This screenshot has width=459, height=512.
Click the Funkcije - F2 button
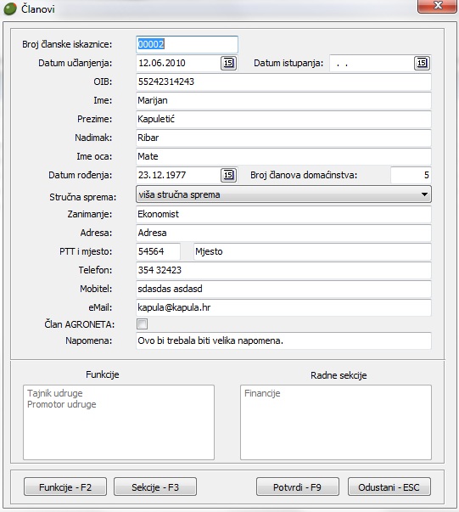(x=65, y=487)
